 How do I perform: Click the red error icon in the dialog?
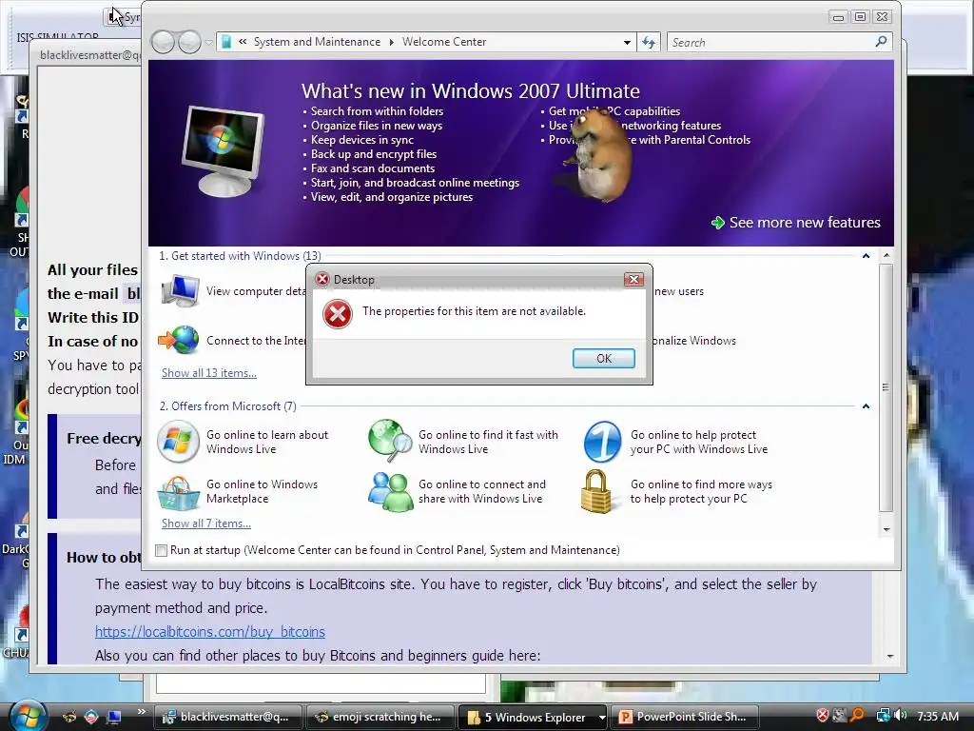(x=338, y=314)
